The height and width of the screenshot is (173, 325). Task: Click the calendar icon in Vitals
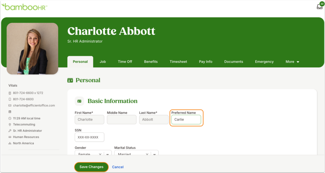[x=10, y=112]
